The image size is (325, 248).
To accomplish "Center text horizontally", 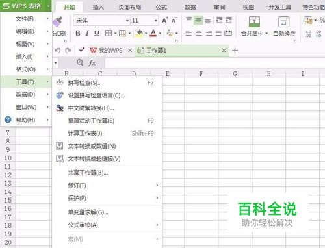I will 198,33.
